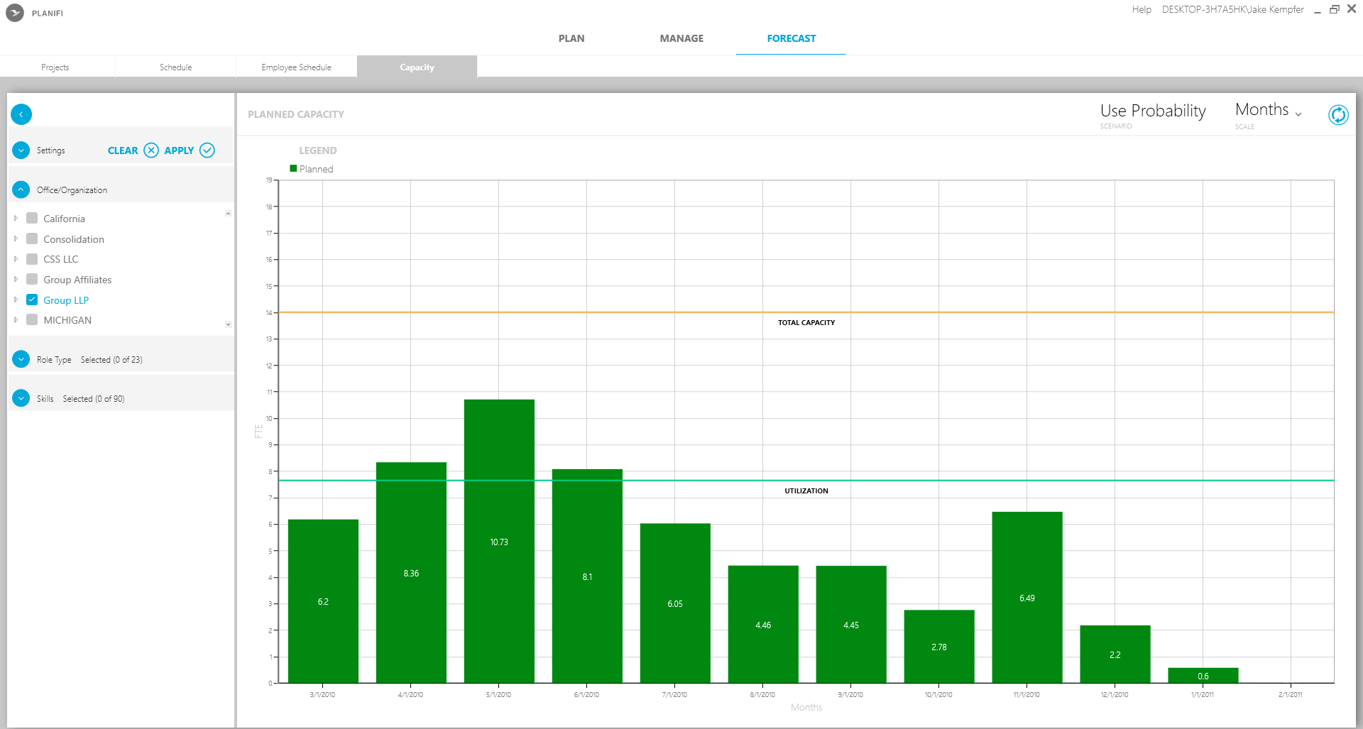Select the FORECAST main tab
1363x729 pixels.
[792, 38]
